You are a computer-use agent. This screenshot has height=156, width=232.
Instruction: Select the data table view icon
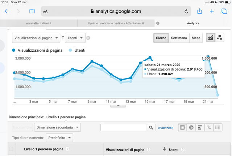[182, 127]
